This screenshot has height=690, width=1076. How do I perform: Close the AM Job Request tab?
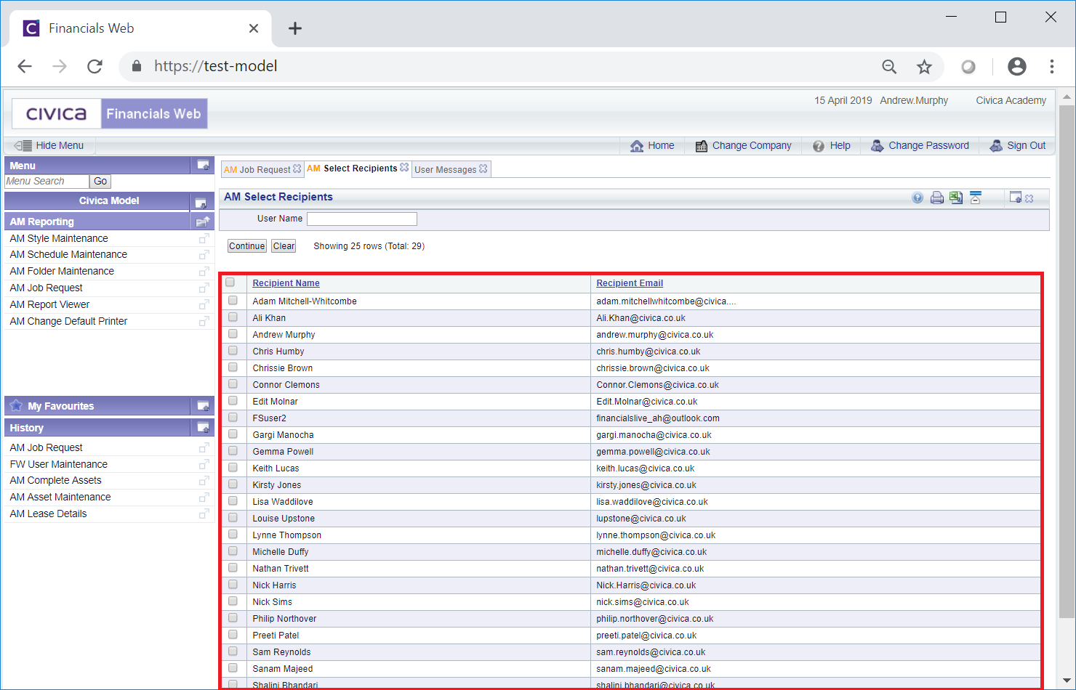coord(297,169)
